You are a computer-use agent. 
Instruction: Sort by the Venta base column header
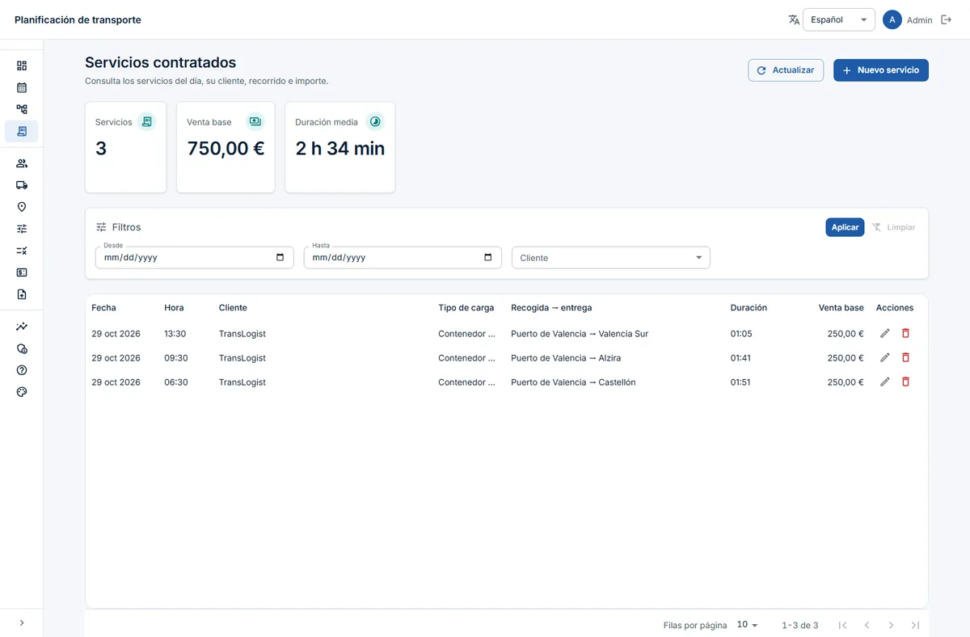click(841, 308)
